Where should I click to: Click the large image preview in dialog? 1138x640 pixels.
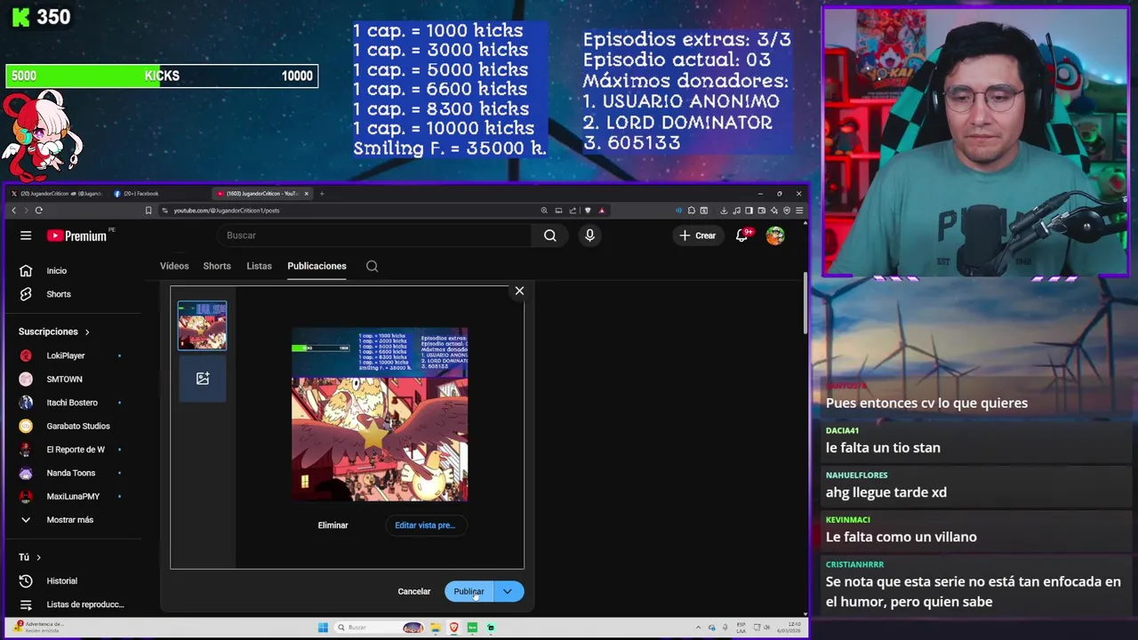click(380, 414)
